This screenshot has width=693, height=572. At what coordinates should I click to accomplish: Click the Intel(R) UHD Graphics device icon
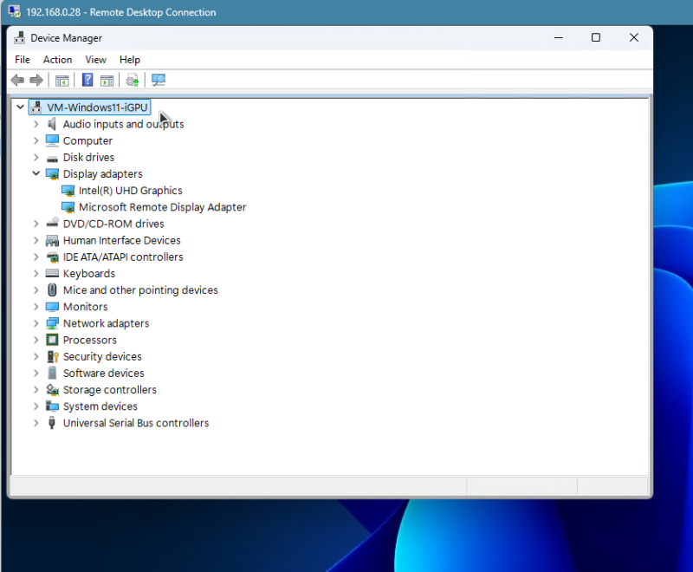68,191
